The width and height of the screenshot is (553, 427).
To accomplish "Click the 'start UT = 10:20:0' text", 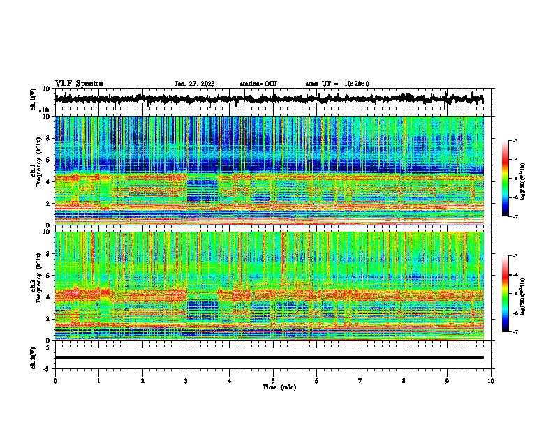I will [337, 84].
